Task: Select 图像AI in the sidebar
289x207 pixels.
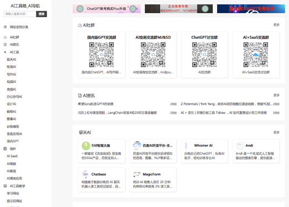Action: click(12, 119)
